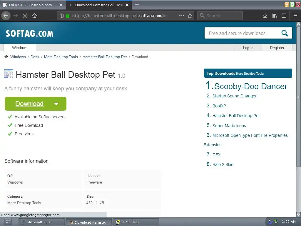Click Download Hamste... taskbar button

[89, 222]
